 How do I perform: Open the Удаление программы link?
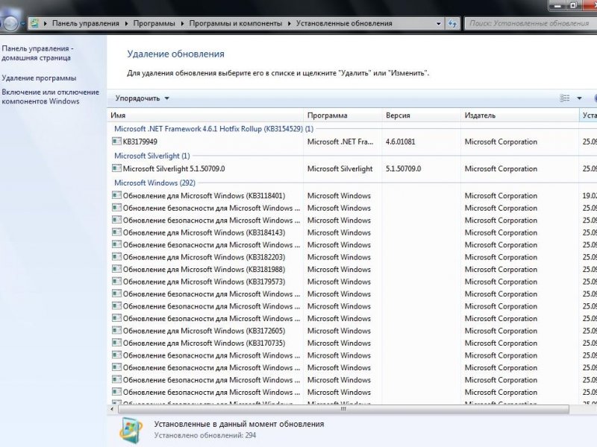(x=39, y=78)
